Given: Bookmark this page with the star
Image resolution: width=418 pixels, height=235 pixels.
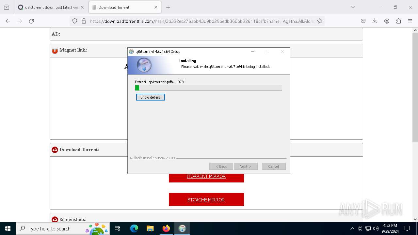Looking at the screenshot, I should pyautogui.click(x=320, y=21).
